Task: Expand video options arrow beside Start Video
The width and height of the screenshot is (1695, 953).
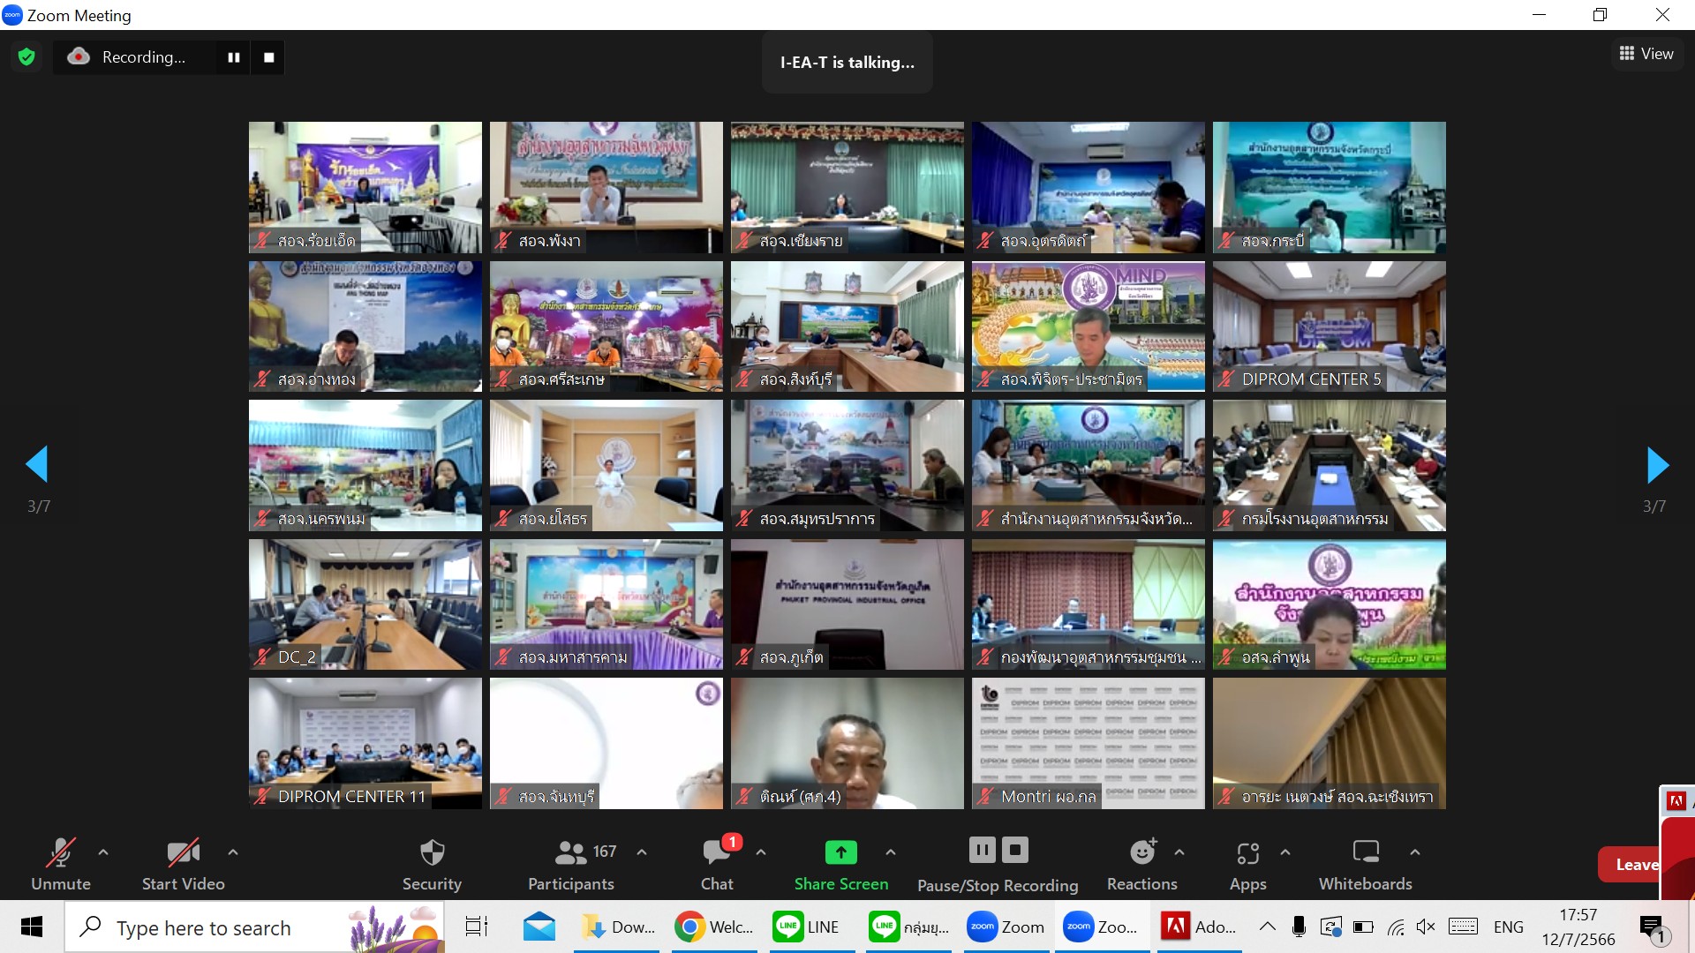Action: click(x=233, y=852)
